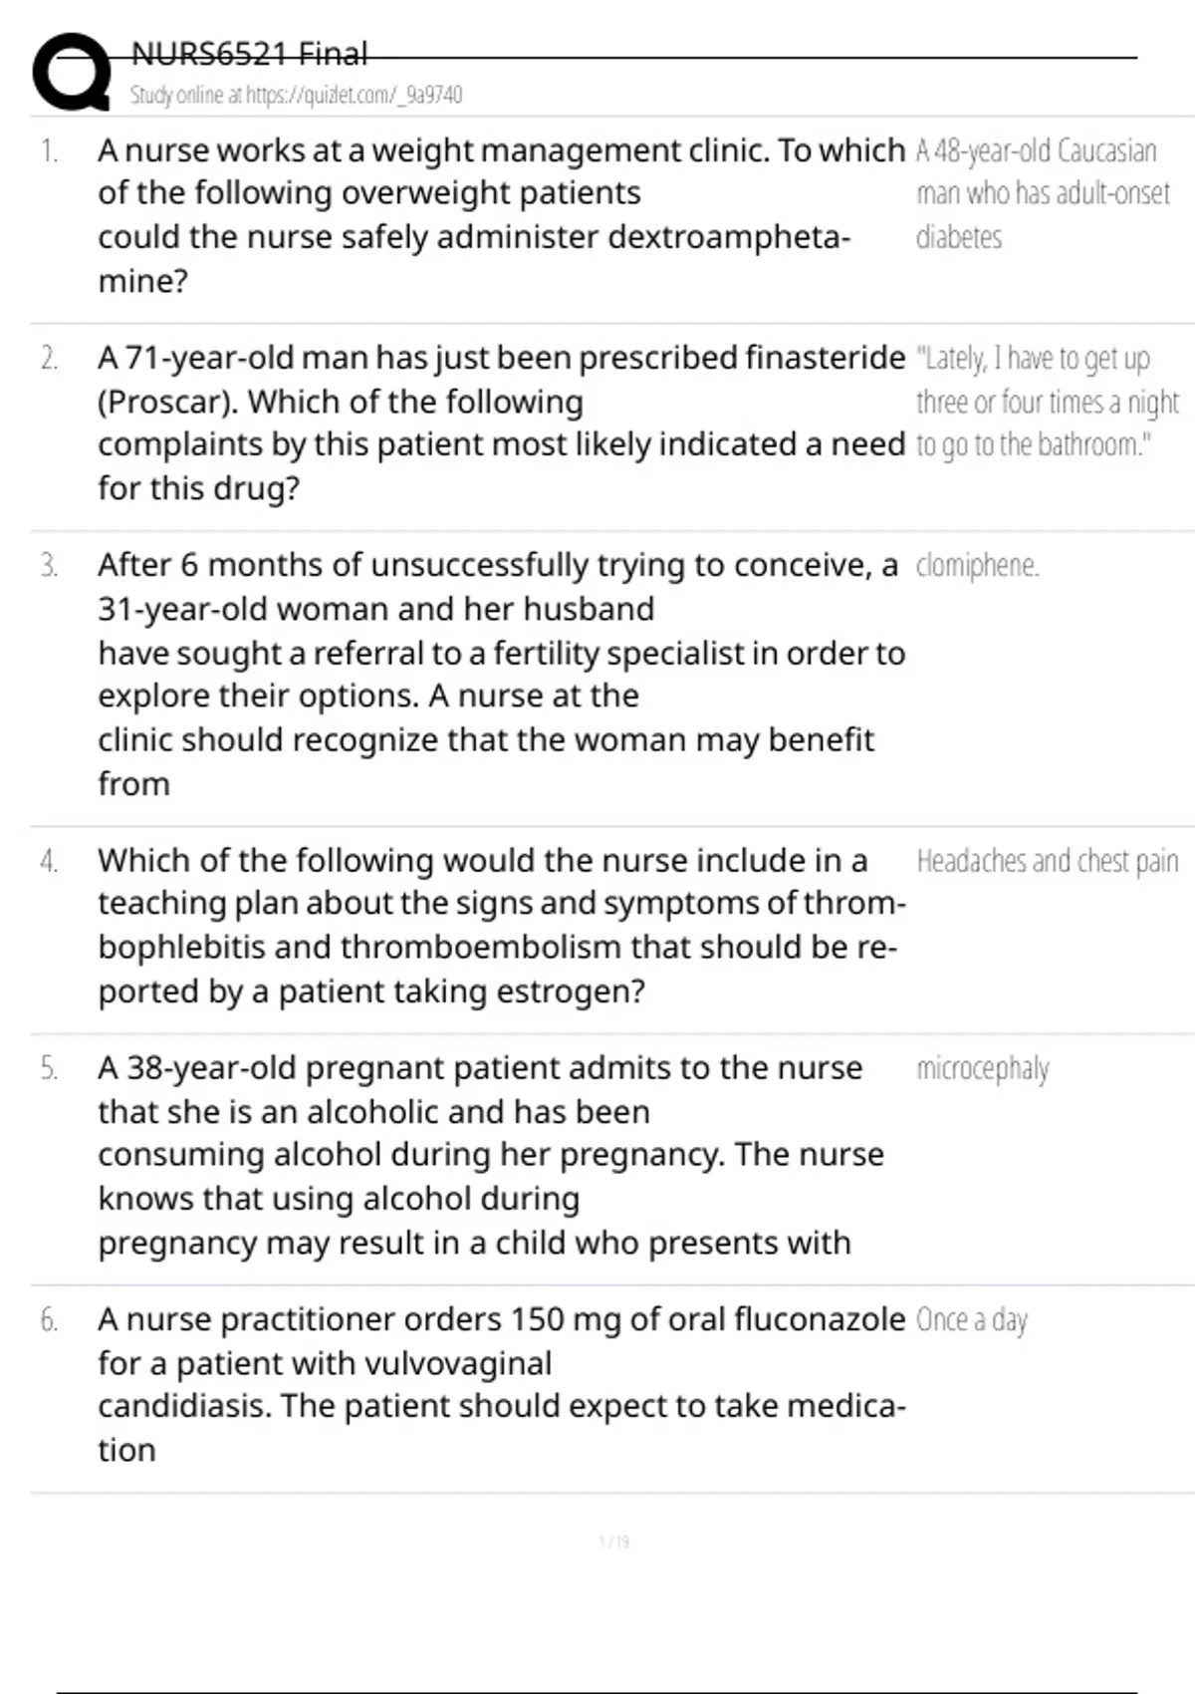The image size is (1195, 1694).
Task: Select the Headaches and chest pain answer
Action: click(x=1047, y=861)
